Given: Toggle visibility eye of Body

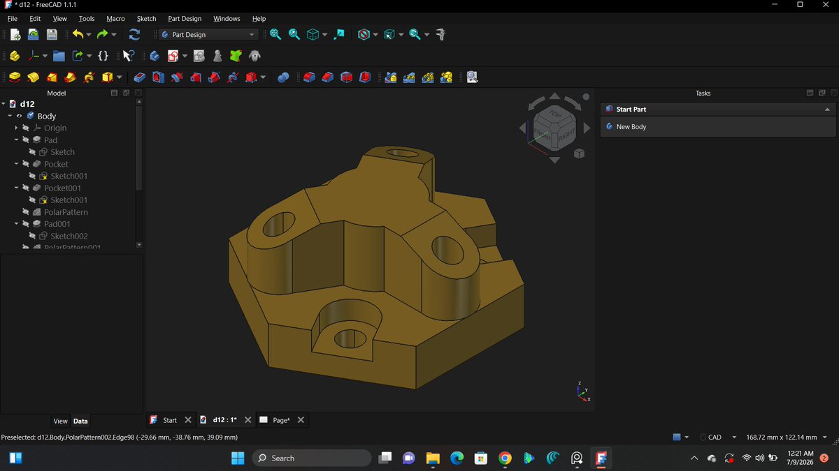Looking at the screenshot, I should (20, 116).
